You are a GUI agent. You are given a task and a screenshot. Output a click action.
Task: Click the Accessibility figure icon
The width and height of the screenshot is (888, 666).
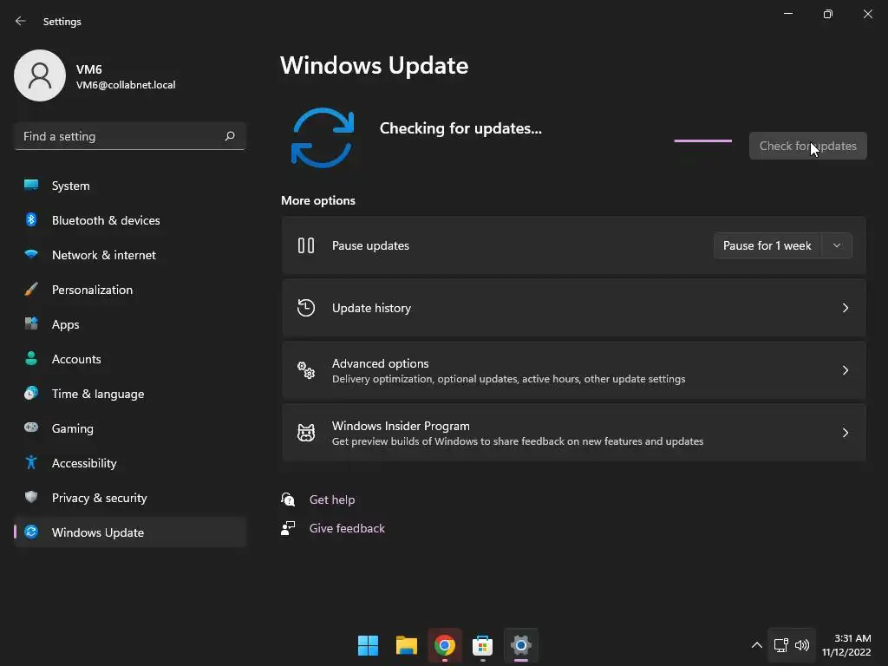click(31, 462)
